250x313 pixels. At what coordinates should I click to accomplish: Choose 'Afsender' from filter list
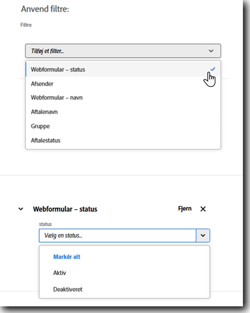coord(123,84)
